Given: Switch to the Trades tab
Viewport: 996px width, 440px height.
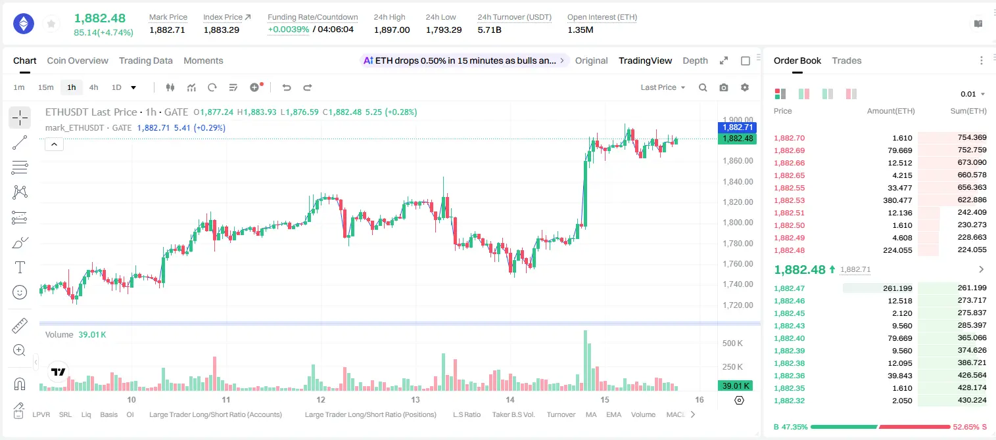Looking at the screenshot, I should click(x=847, y=60).
